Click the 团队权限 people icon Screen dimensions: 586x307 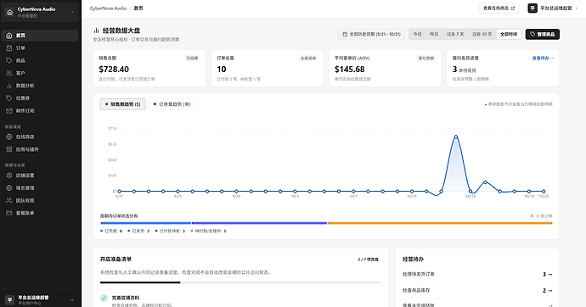point(9,200)
